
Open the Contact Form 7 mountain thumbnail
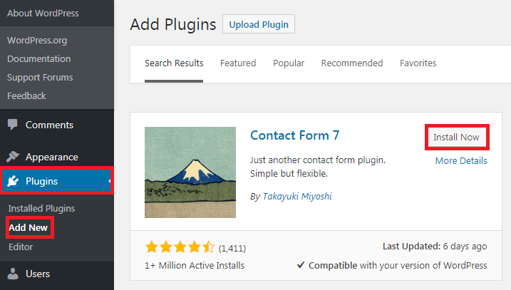coord(190,172)
